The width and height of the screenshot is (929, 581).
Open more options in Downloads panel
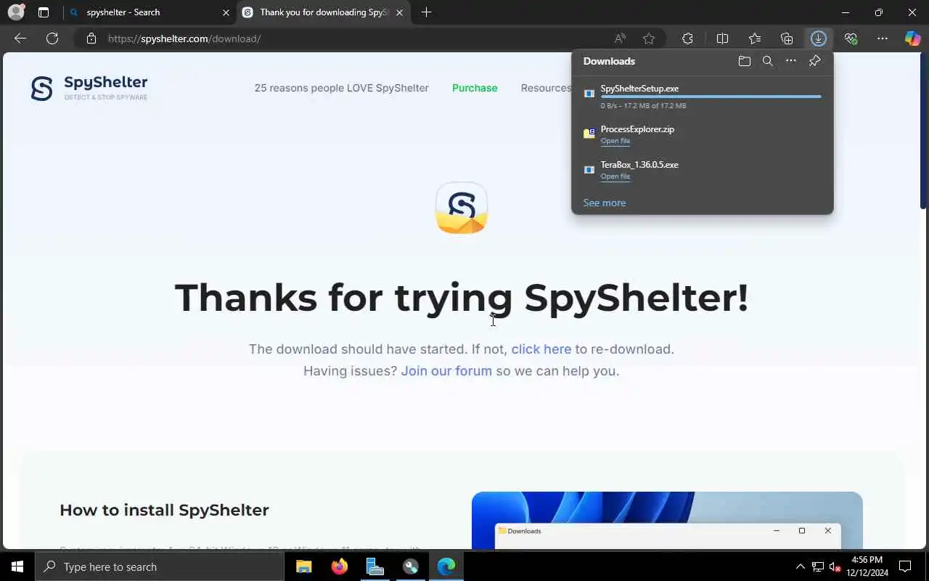(791, 61)
